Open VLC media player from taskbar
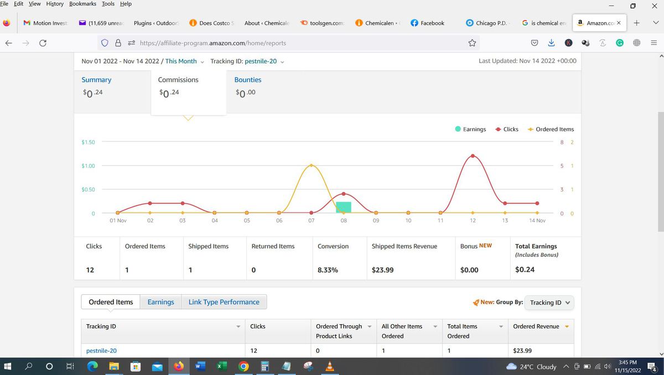664x375 pixels. (330, 366)
